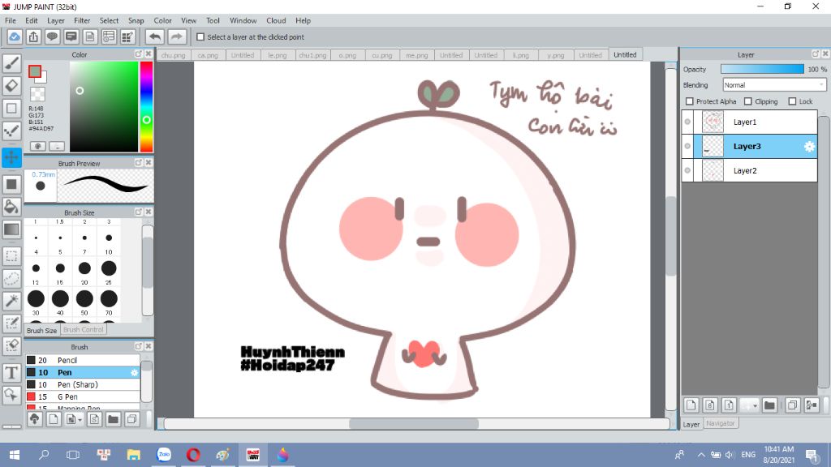The image size is (831, 467).
Task: Select the rectangular selection tool
Action: click(x=11, y=256)
